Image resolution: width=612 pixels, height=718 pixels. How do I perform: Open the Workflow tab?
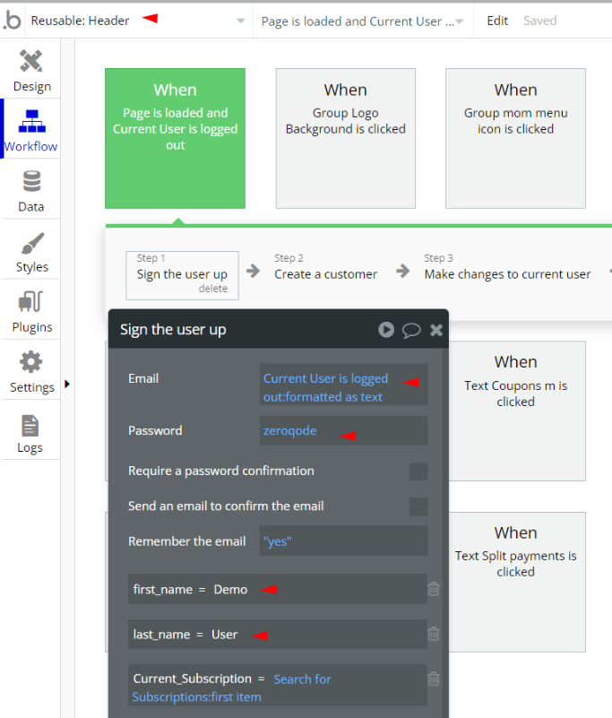click(x=31, y=130)
